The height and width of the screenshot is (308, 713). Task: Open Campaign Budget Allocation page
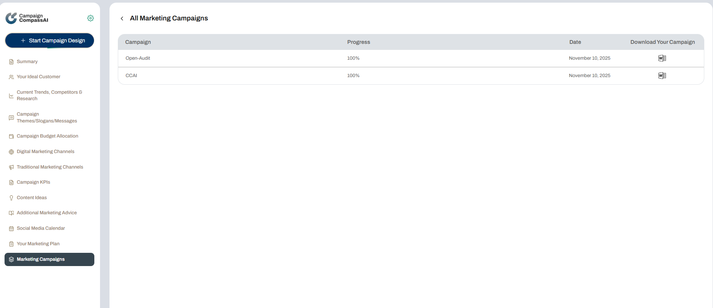(47, 136)
